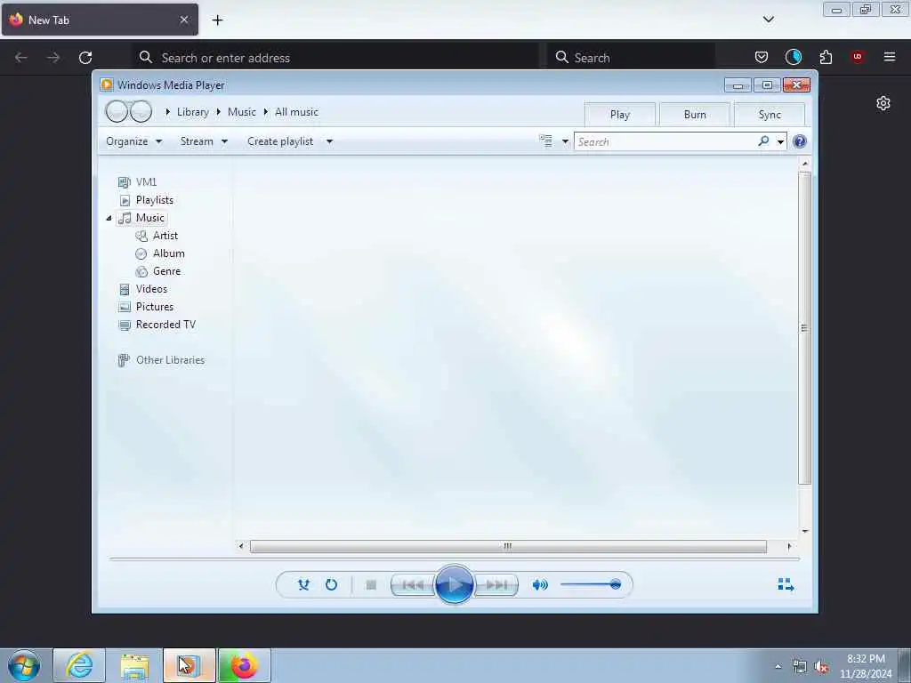Select Recorded TV in the navigation pane
Viewport: 911px width, 683px height.
coord(157,325)
